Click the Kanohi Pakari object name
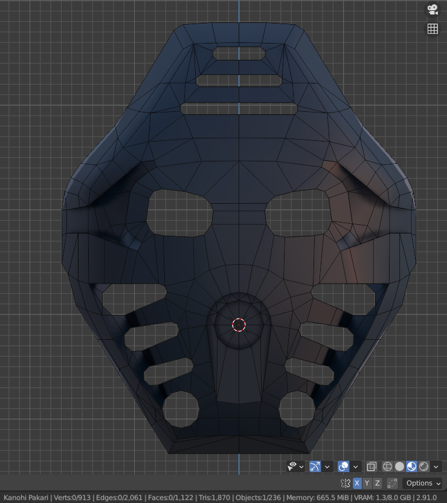 coord(25,498)
